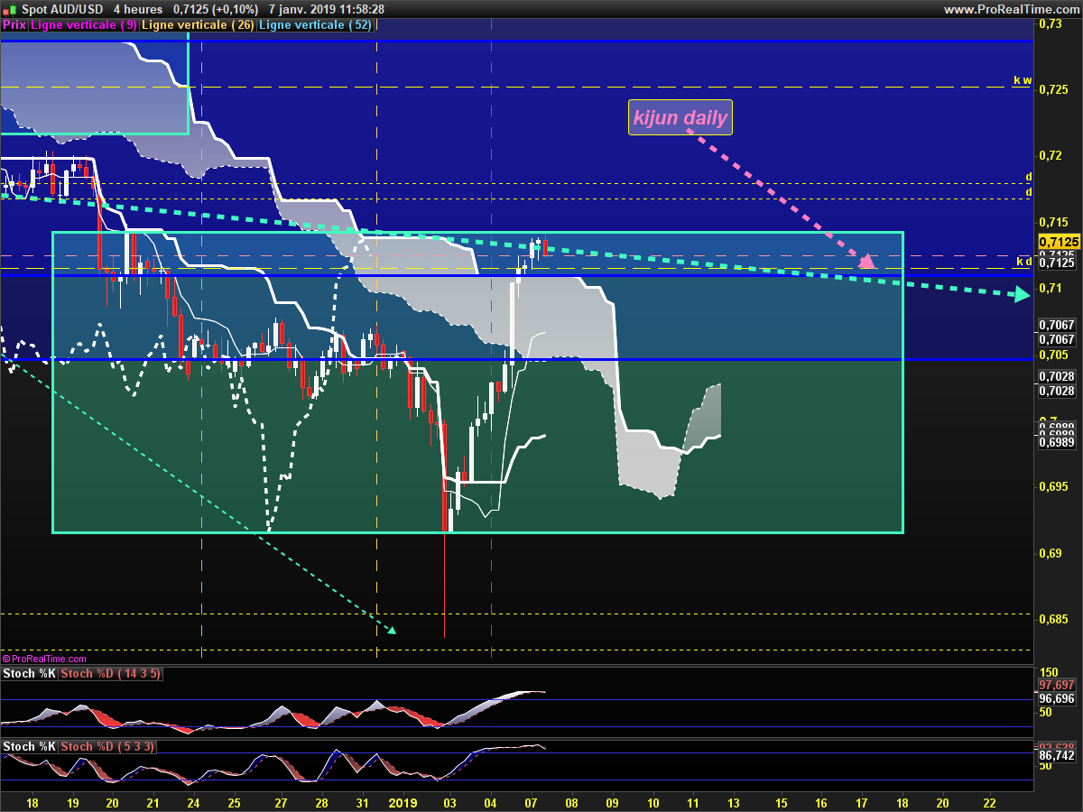
Task: Select 'Stoch %D ( 14 3 5)' indicator label
Action: pyautogui.click(x=111, y=674)
